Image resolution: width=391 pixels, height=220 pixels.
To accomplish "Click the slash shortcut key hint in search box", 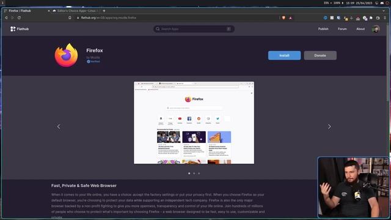I will [228, 29].
